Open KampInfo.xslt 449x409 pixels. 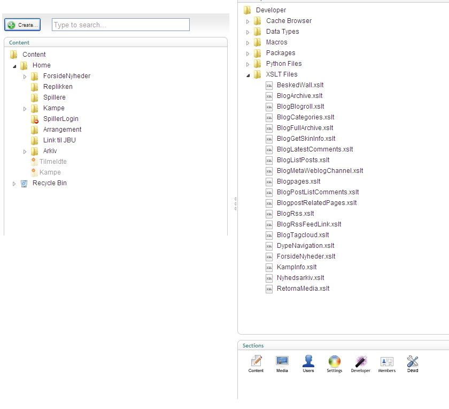click(297, 267)
